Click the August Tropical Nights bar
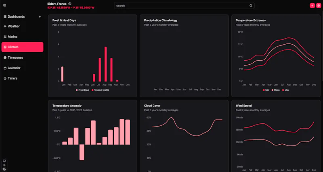323x172 pixels. click(x=106, y=64)
